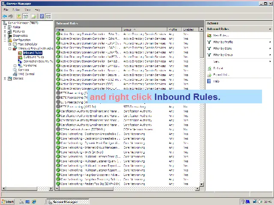Click the Show Desktop quick launch icon
274x205 pixels.
click(x=27, y=202)
